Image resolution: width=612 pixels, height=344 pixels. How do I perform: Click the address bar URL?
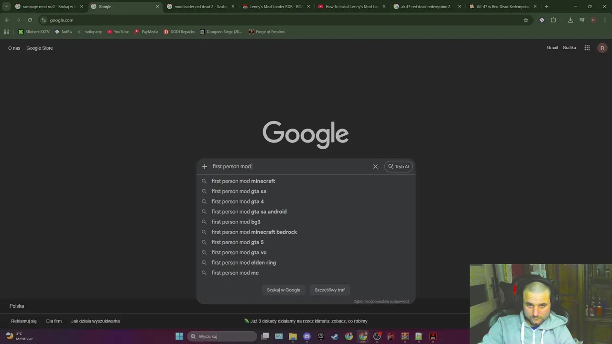coord(62,20)
